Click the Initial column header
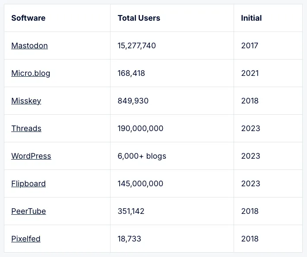 click(x=251, y=18)
